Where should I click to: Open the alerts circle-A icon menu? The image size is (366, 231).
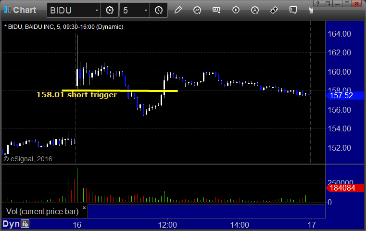(x=255, y=10)
